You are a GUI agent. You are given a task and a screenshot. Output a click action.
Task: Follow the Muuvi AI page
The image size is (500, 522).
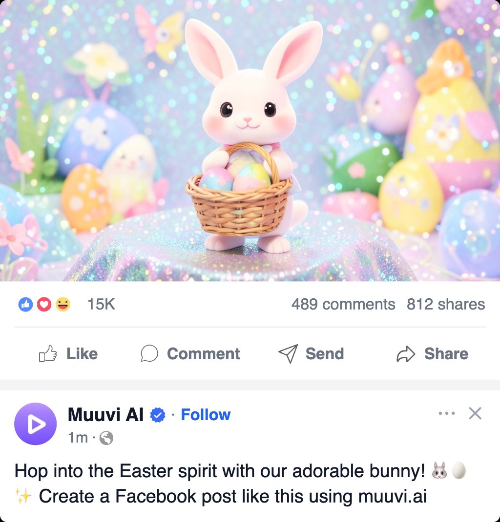tap(206, 414)
